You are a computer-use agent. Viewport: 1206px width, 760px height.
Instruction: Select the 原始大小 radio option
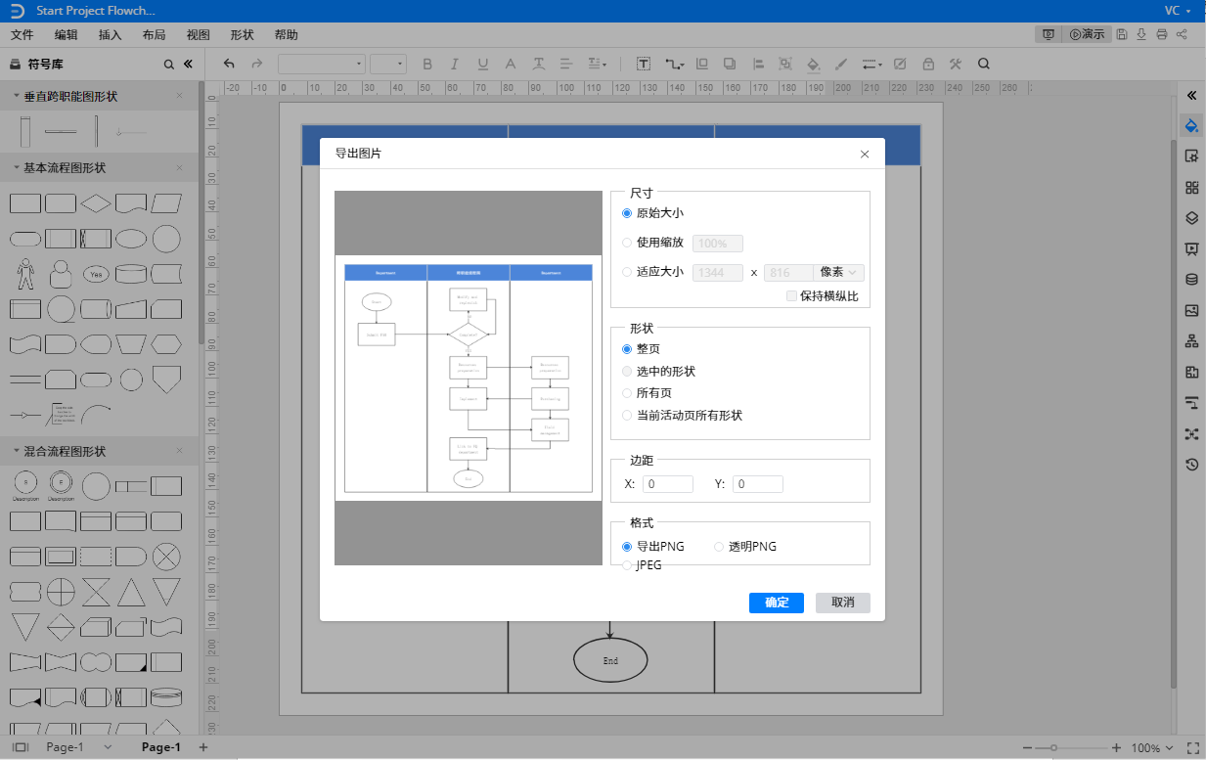click(627, 212)
